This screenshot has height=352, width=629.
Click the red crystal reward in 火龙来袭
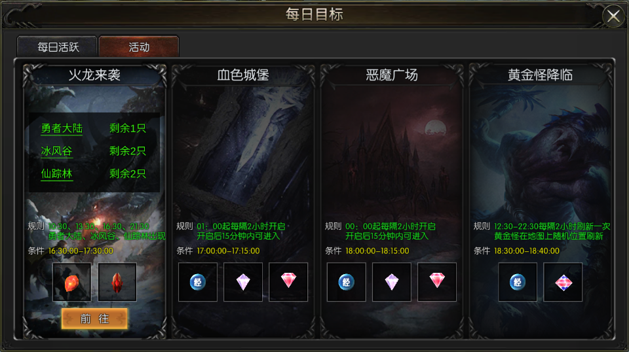tap(117, 282)
